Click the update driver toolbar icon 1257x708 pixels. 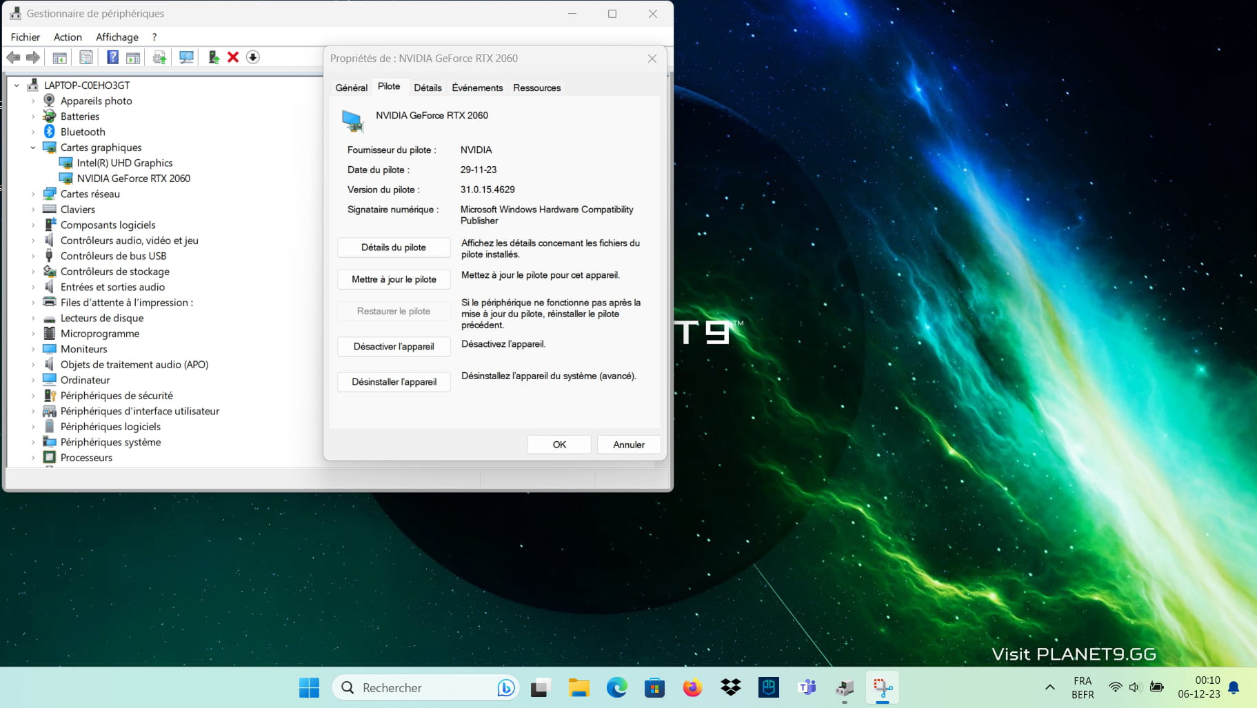159,57
